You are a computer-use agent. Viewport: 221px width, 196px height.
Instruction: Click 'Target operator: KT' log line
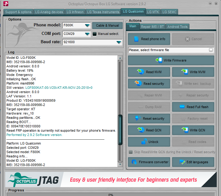[21, 109]
